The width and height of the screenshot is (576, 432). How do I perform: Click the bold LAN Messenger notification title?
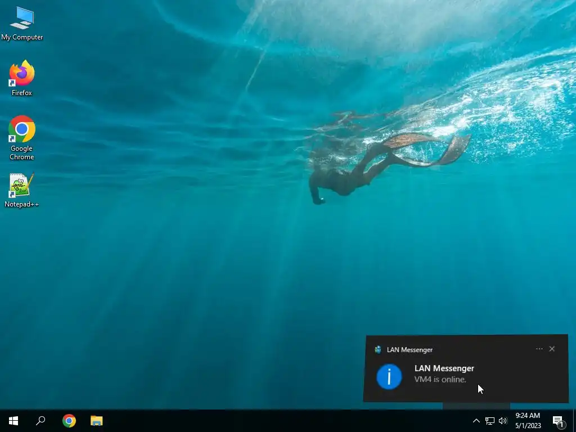point(444,368)
